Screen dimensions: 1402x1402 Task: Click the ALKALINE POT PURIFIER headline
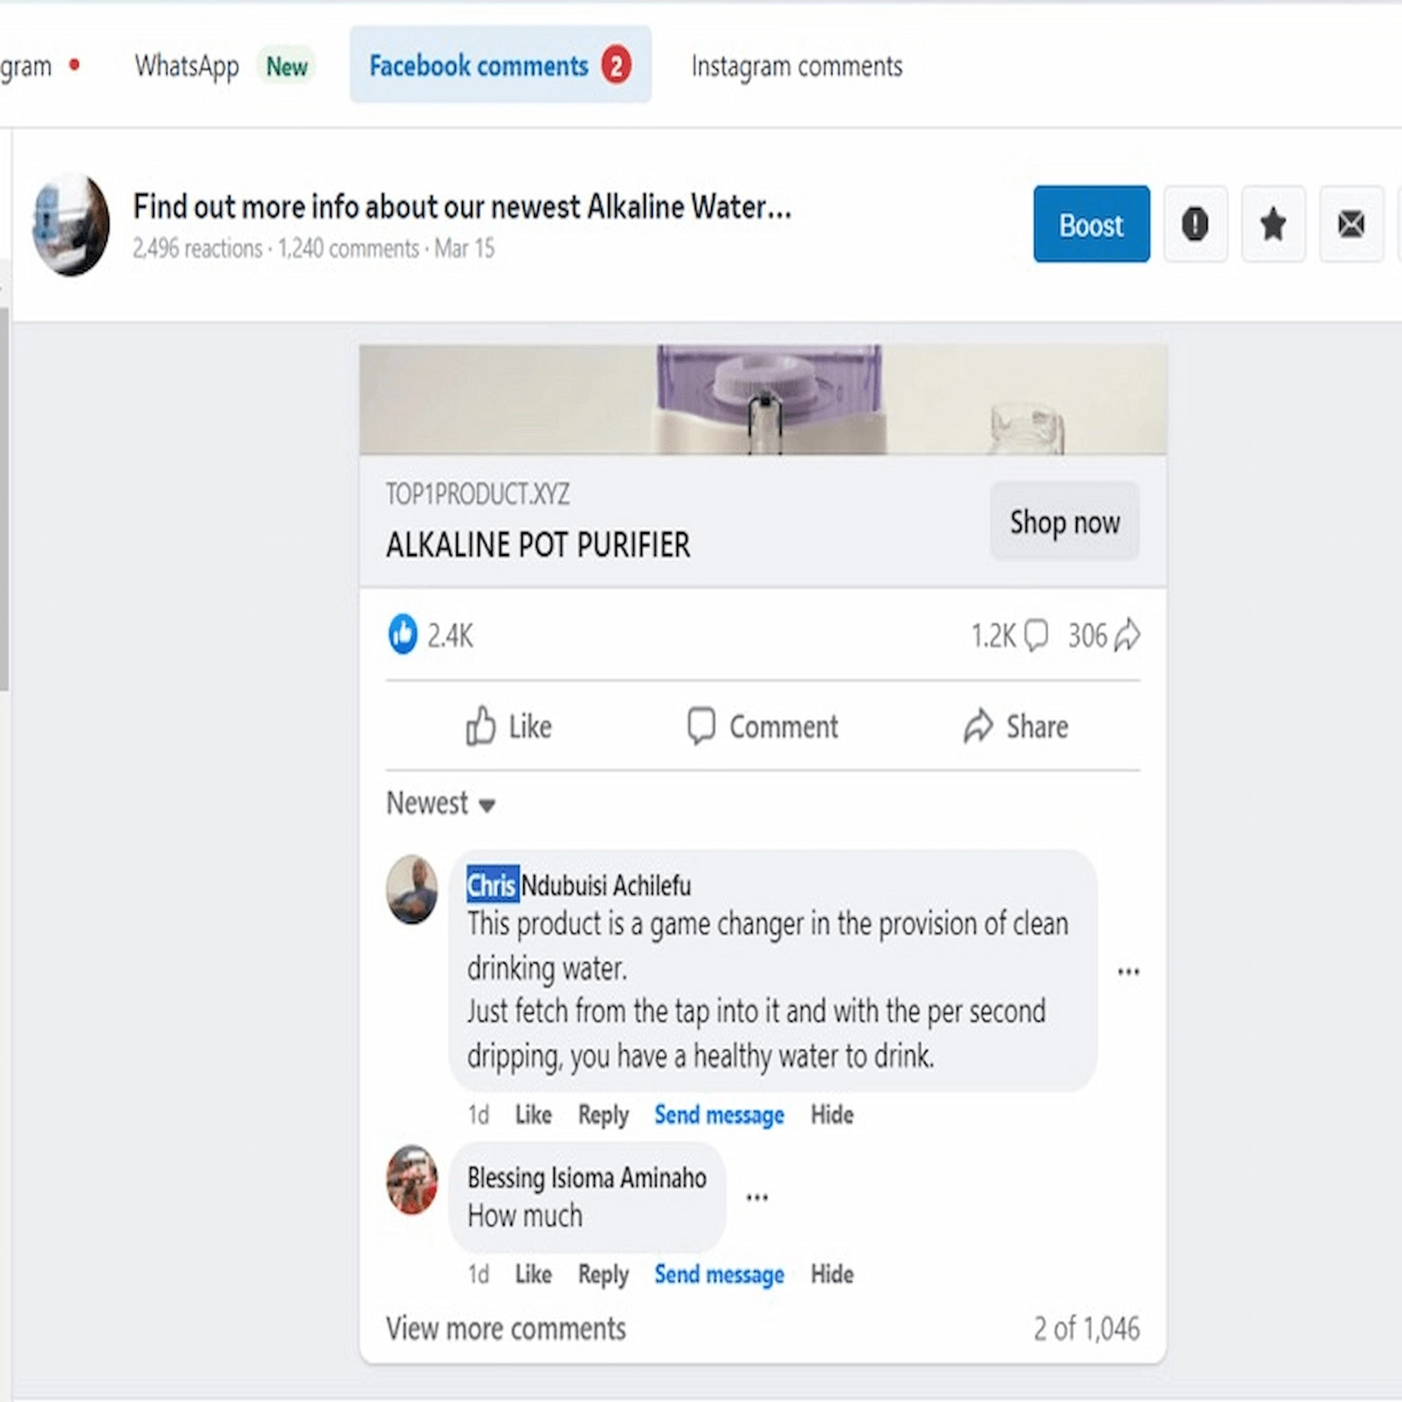pyautogui.click(x=538, y=544)
